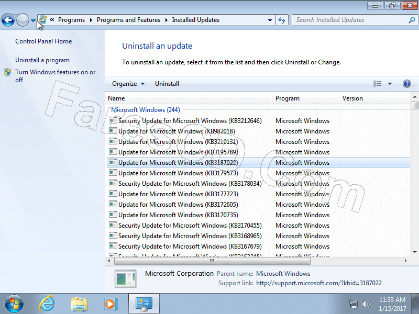Click the update icon beside KB3179573
The image size is (419, 314).
[113, 173]
